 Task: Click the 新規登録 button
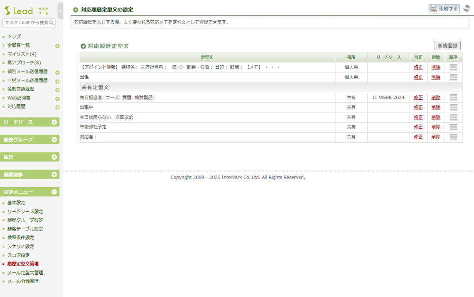tap(447, 46)
